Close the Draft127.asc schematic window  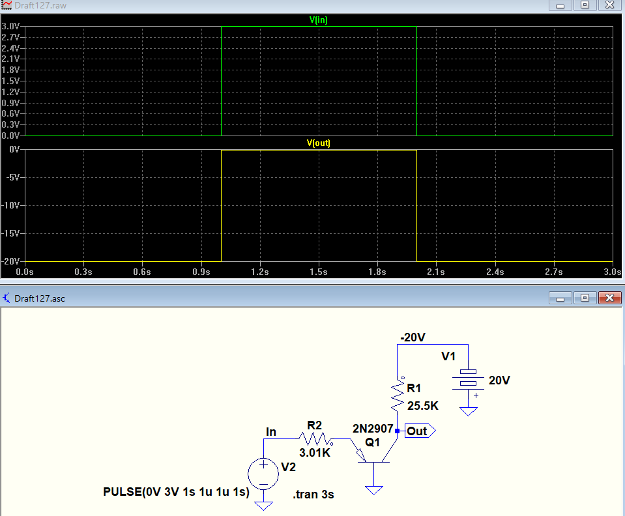click(609, 298)
